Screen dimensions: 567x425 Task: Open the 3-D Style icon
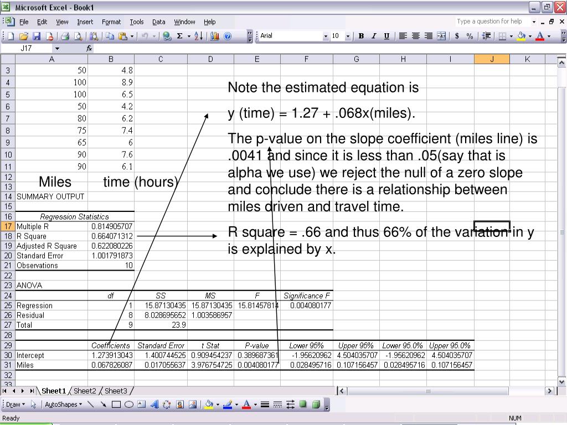click(x=316, y=405)
